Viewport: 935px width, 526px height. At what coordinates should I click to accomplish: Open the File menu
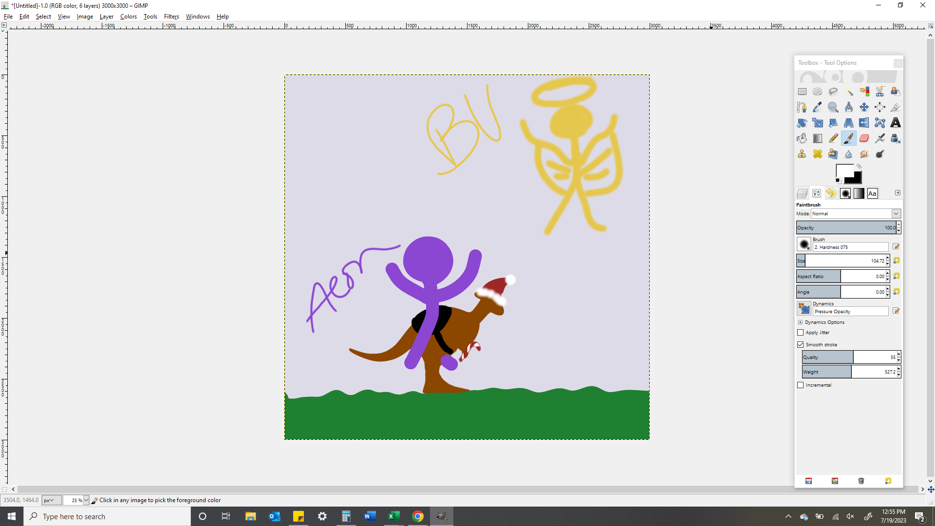8,17
